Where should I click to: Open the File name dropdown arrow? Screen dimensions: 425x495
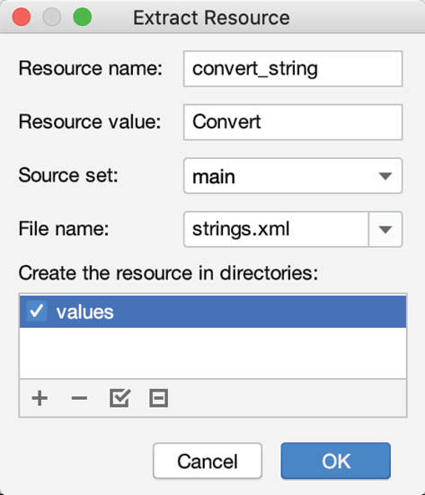click(385, 229)
